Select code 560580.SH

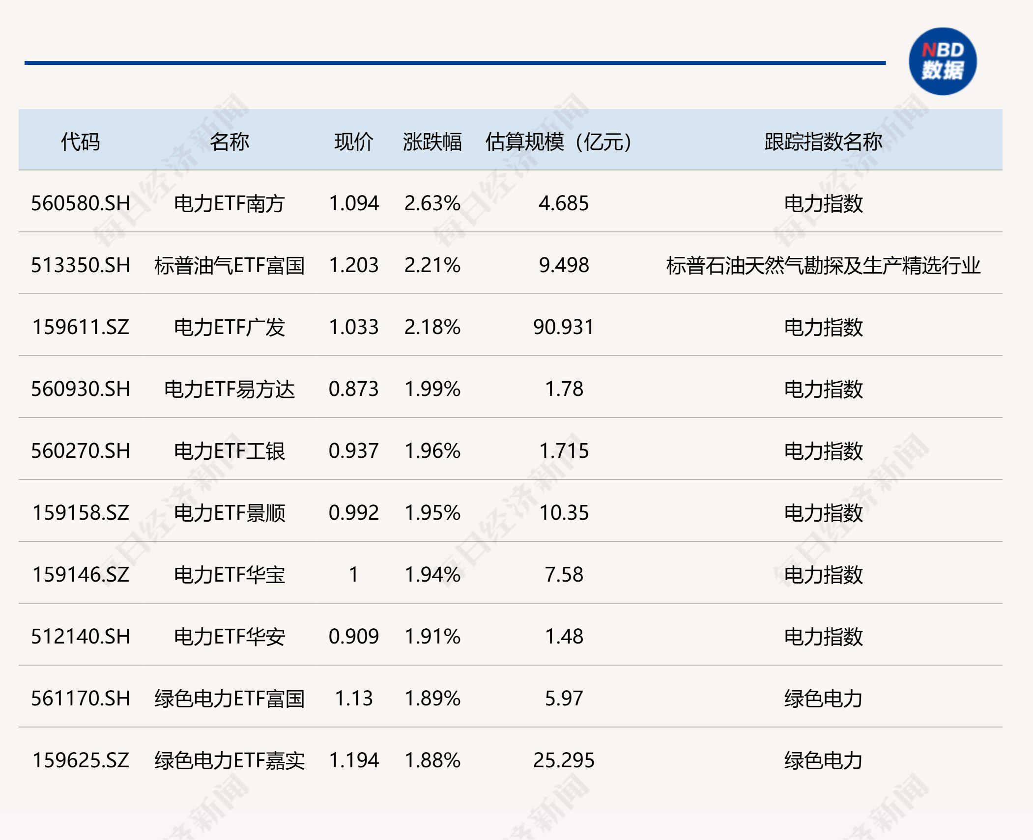(81, 203)
